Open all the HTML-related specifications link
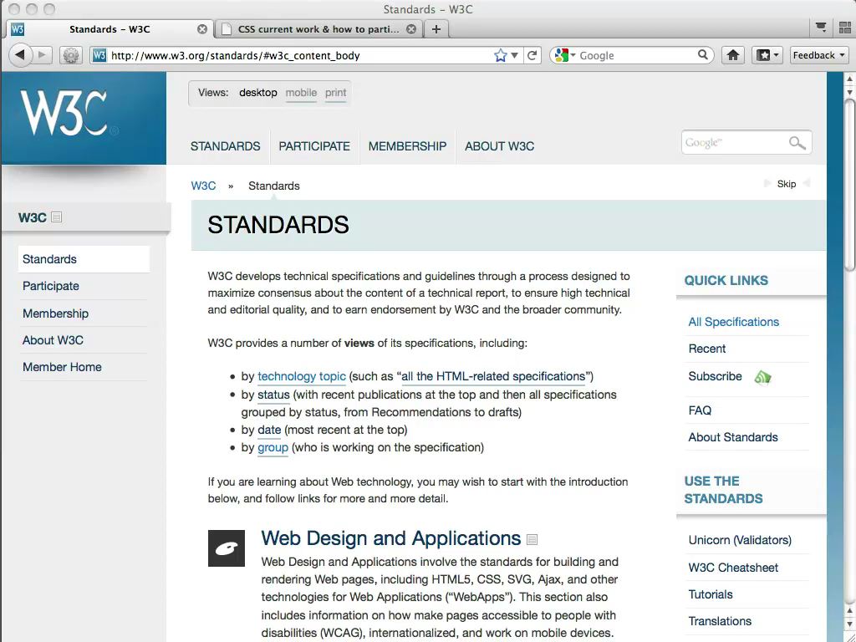The height and width of the screenshot is (642, 856). click(x=493, y=376)
